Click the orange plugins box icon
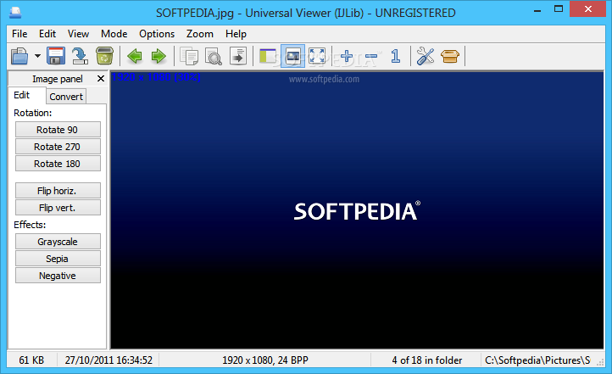The height and width of the screenshot is (374, 612). (449, 56)
